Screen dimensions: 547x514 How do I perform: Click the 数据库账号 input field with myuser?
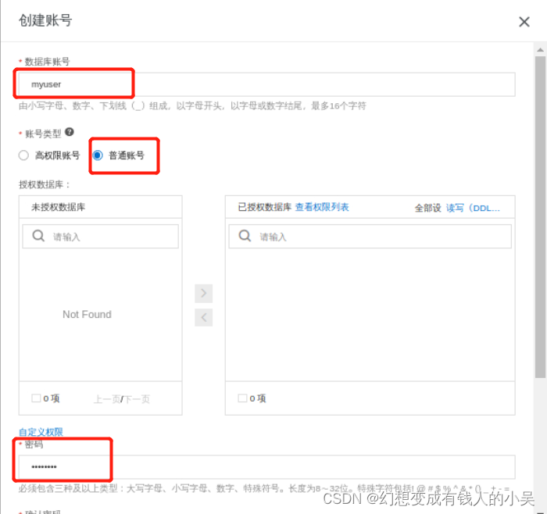(267, 84)
